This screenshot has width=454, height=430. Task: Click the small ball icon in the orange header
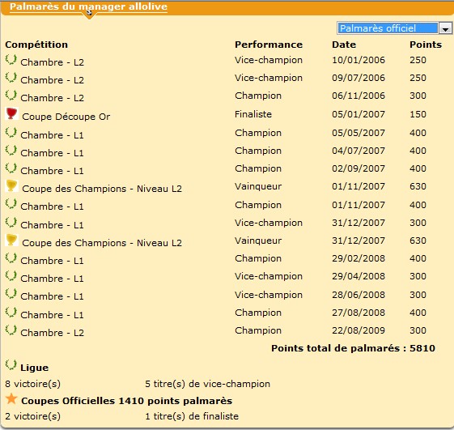point(89,12)
